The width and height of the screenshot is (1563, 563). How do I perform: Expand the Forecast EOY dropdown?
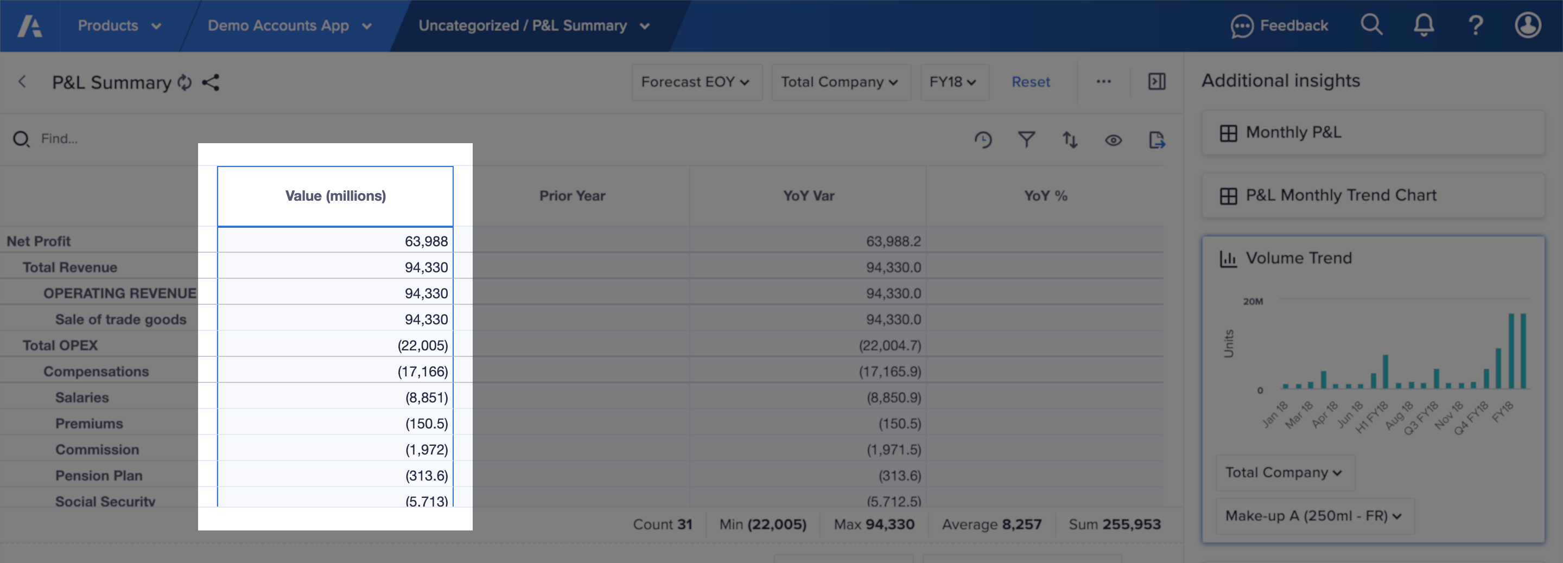click(x=696, y=82)
